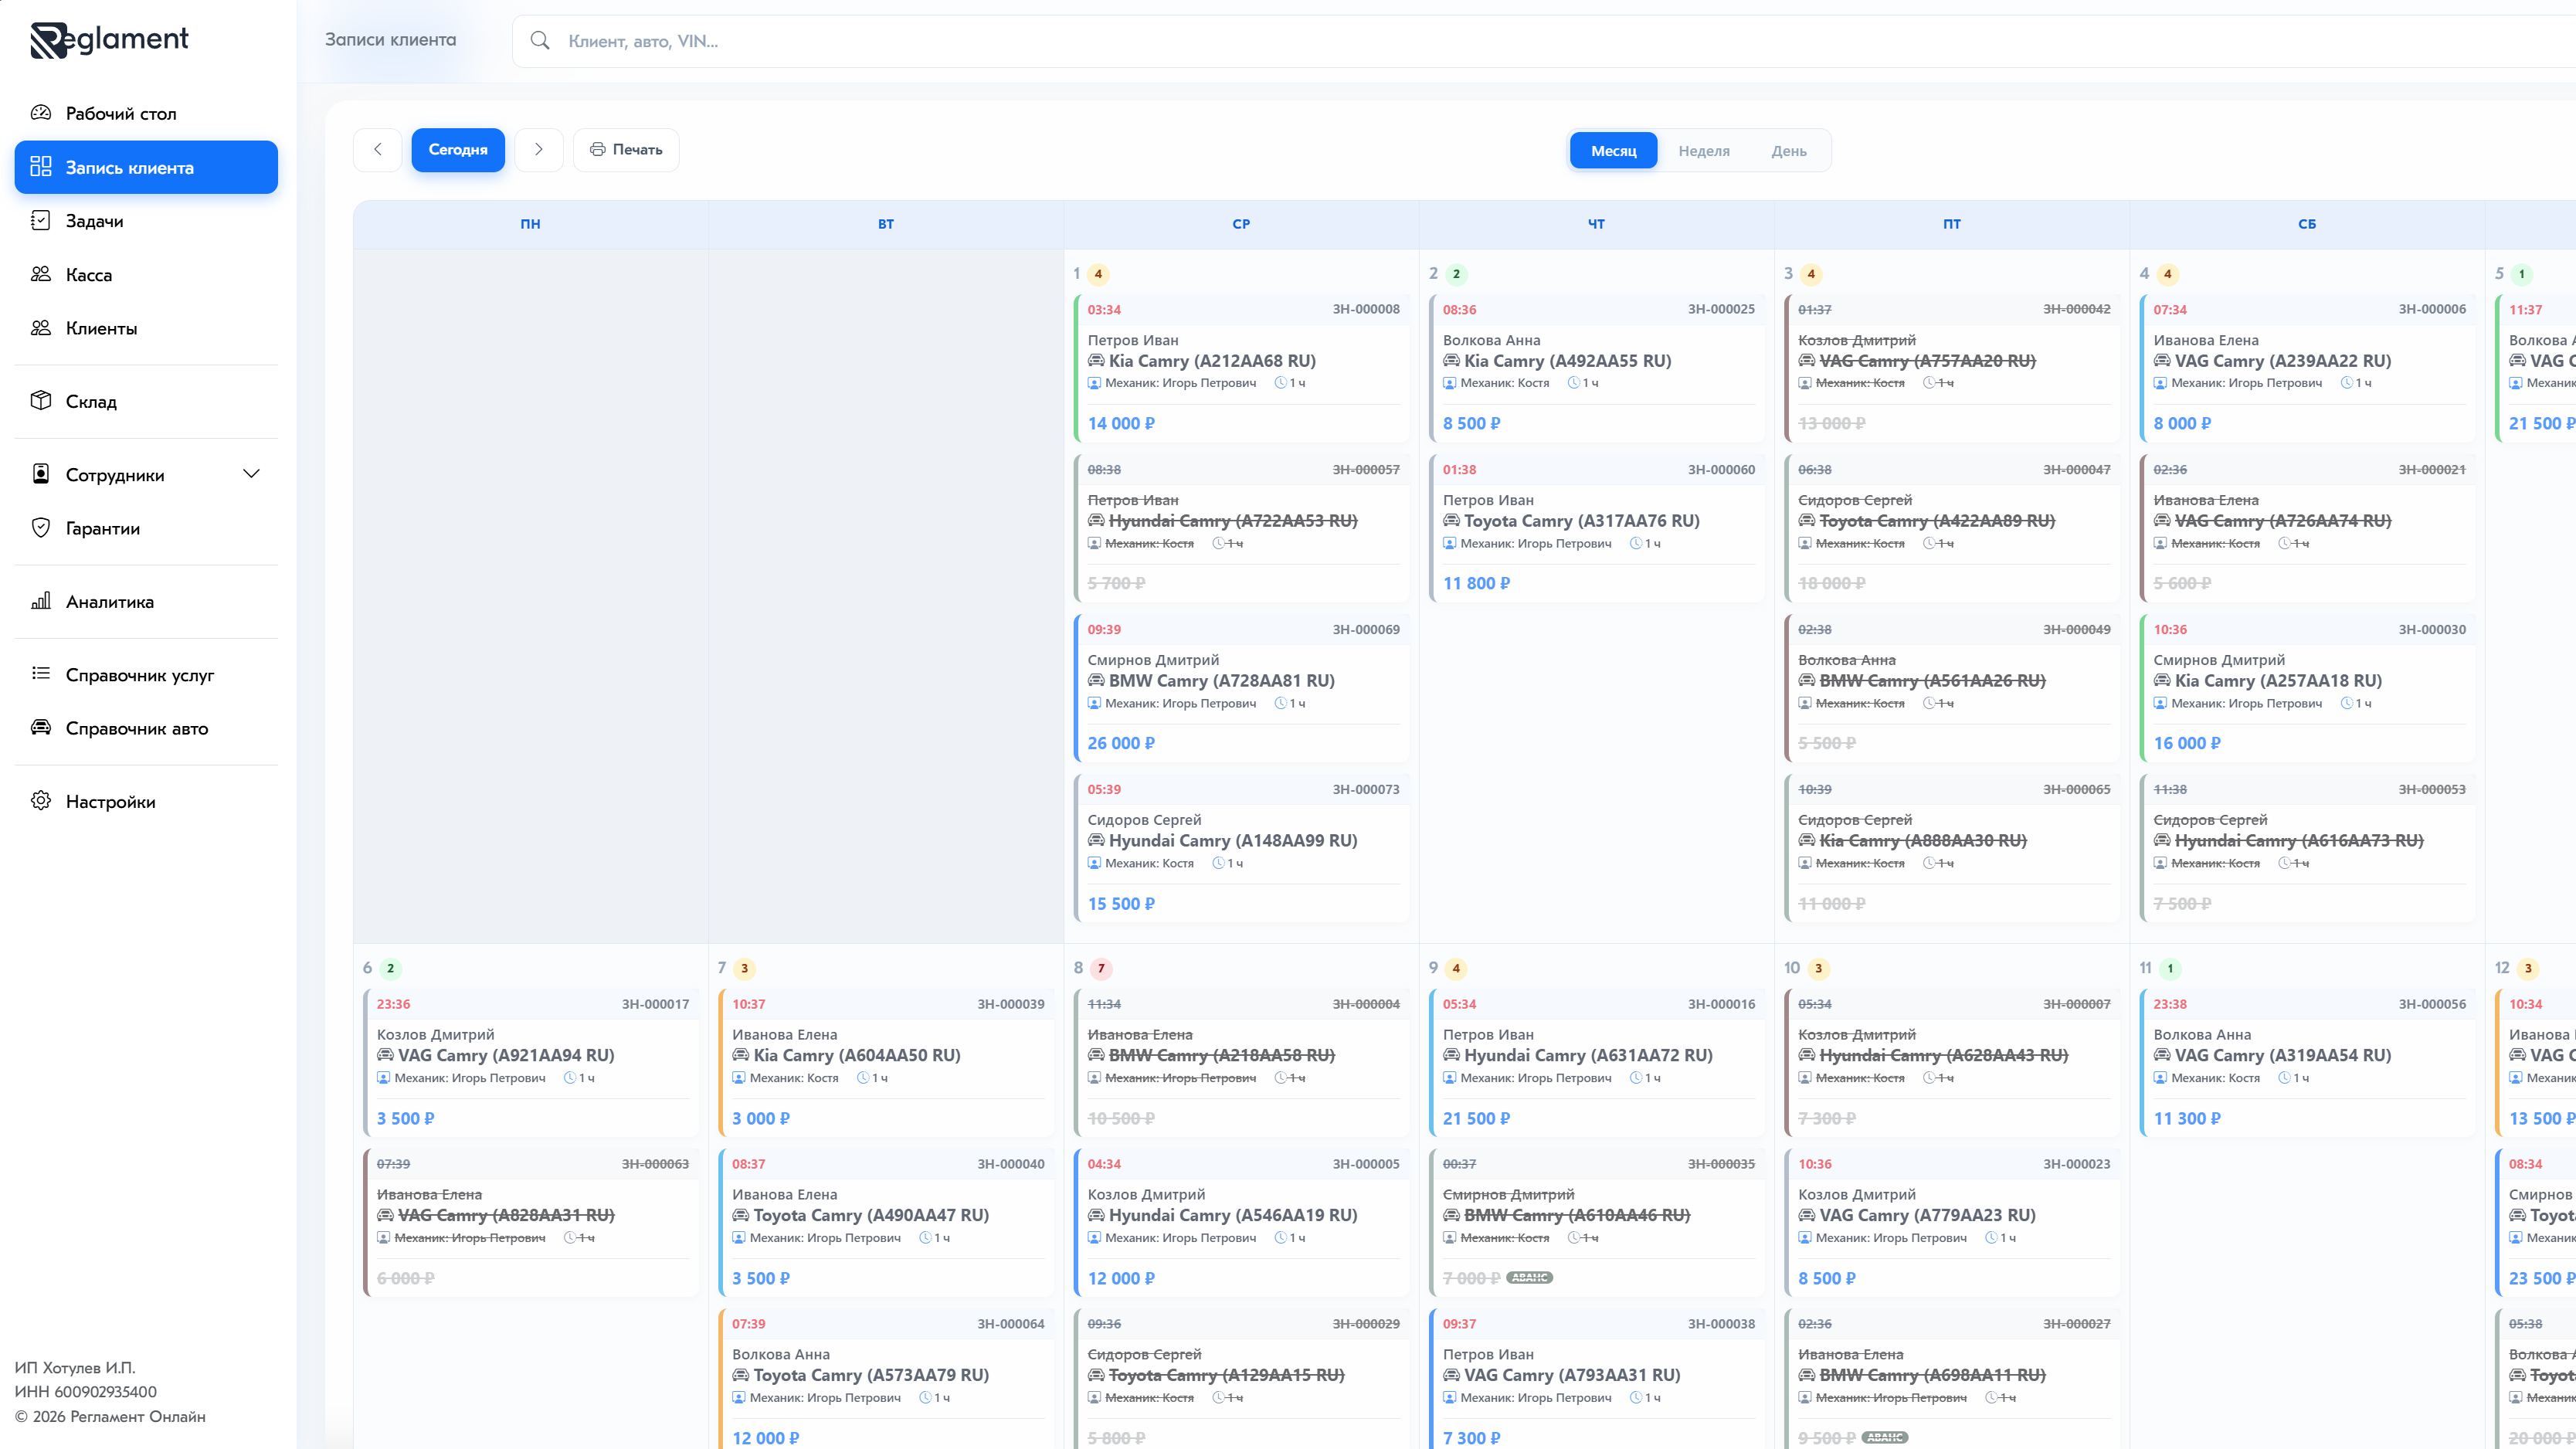Go to next month with right arrow
2576x1449 pixels.
(539, 150)
